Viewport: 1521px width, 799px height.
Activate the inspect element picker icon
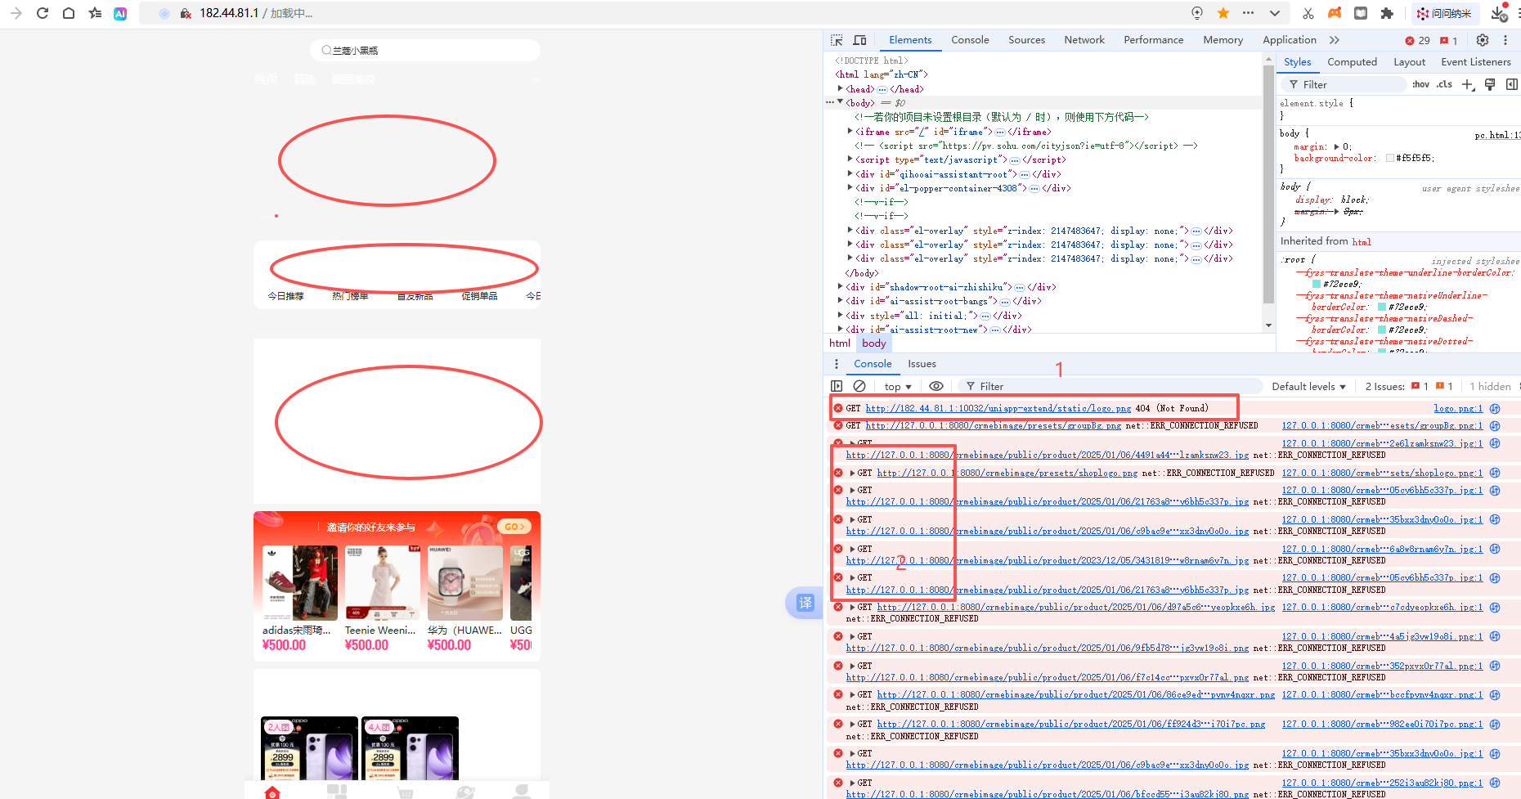(x=837, y=40)
